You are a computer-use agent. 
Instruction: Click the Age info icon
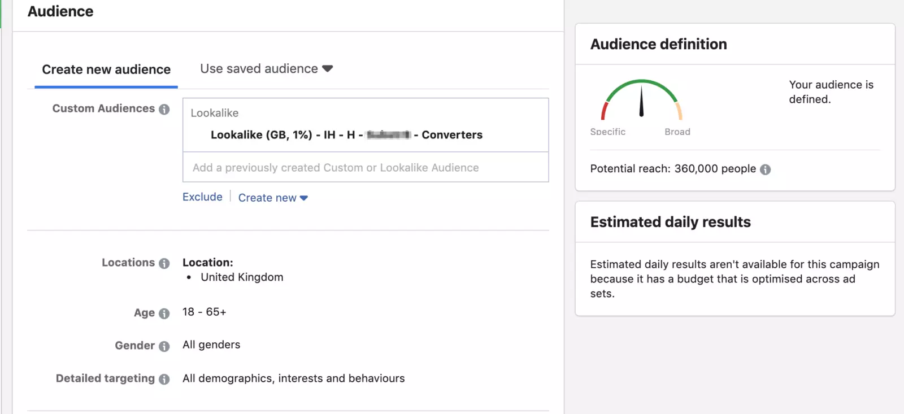[x=164, y=314]
